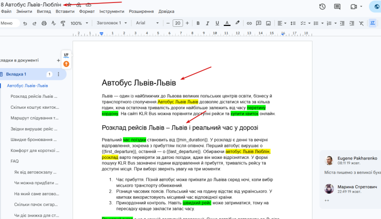Click the orange up-arrow extension icon
The image size is (381, 219).
tap(66, 64)
